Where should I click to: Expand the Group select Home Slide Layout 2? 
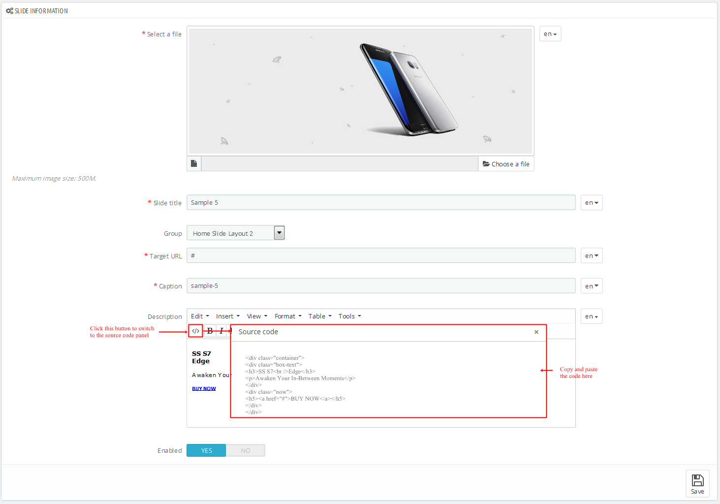point(236,233)
